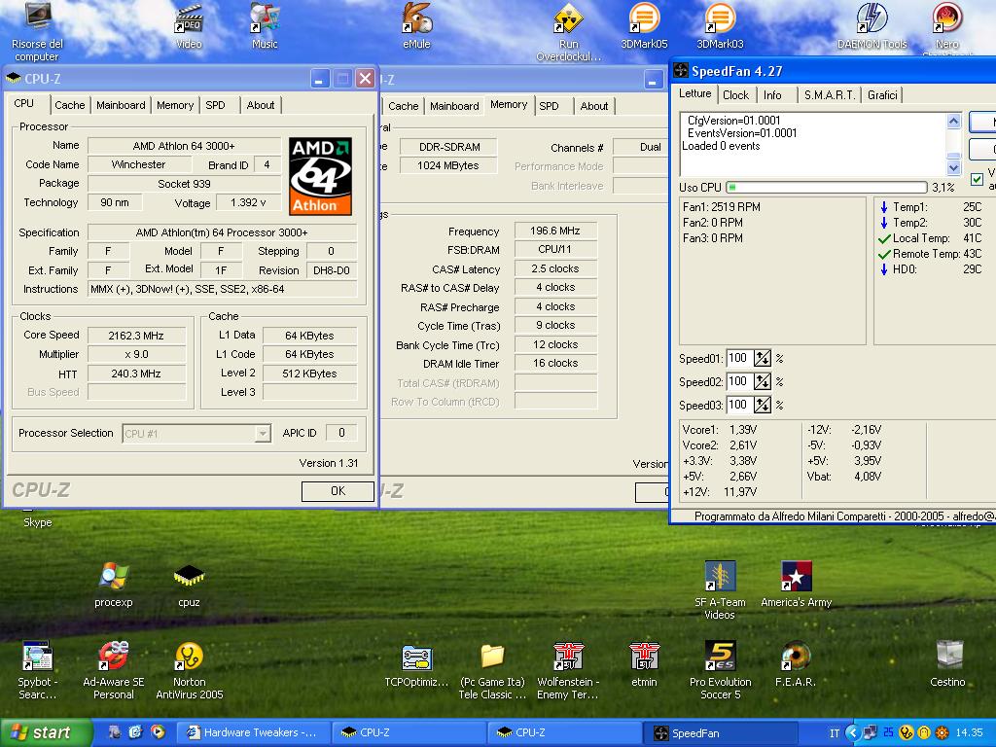Adjust the Speed01 spinner in SpeedFan
Viewport: 996px width, 747px height.
click(x=763, y=358)
